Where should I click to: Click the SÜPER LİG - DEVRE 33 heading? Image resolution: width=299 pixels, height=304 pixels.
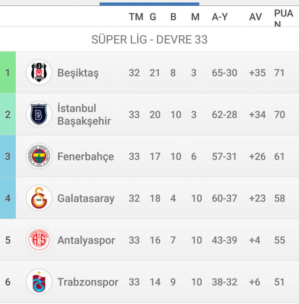149,40
